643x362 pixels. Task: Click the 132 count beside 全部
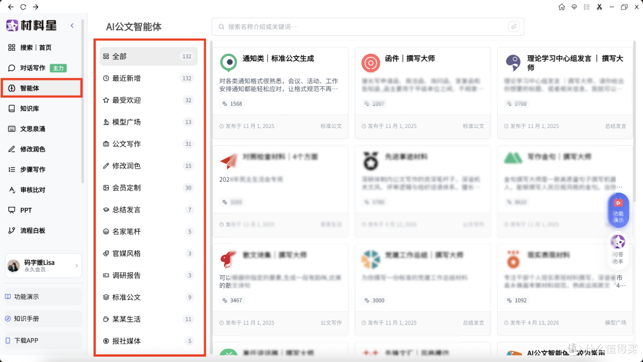click(187, 56)
